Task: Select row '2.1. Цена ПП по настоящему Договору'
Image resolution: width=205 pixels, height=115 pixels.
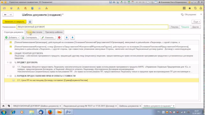Action: point(101,80)
